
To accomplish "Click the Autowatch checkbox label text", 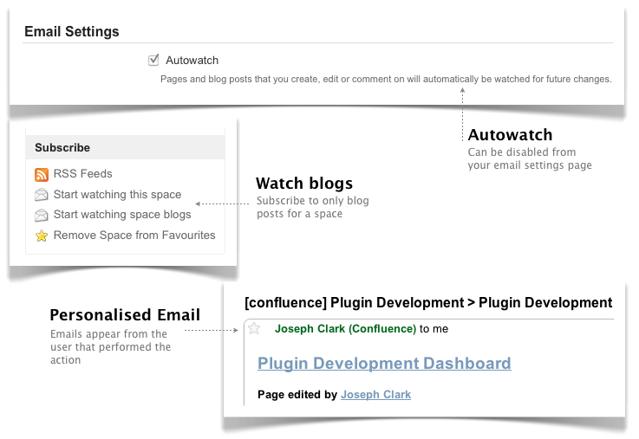I will [x=192, y=61].
